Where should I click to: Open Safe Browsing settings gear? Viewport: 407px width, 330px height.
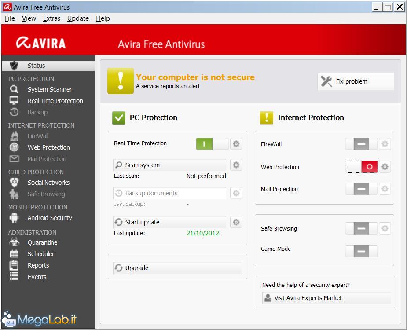click(385, 228)
